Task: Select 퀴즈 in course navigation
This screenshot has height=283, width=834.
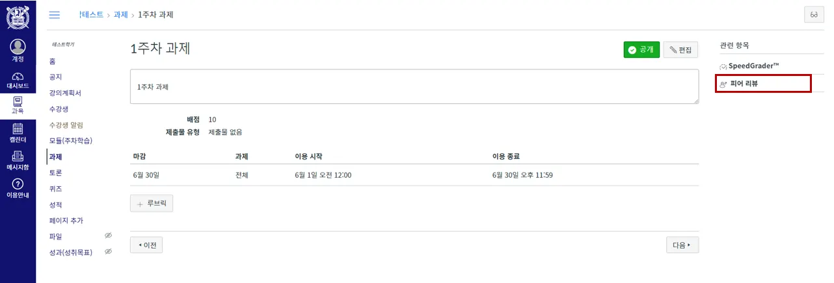Action: pyautogui.click(x=55, y=189)
